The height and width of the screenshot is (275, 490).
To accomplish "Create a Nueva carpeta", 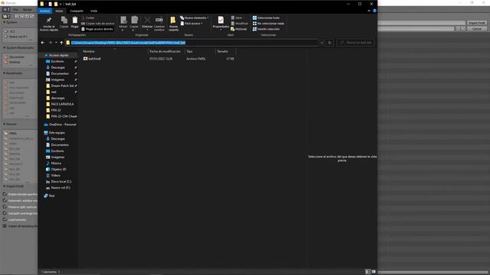I will click(x=173, y=24).
